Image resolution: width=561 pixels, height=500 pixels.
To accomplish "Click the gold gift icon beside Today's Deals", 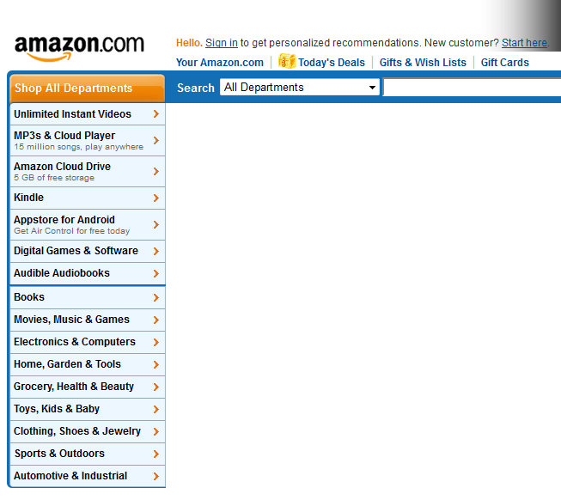I will pyautogui.click(x=287, y=62).
